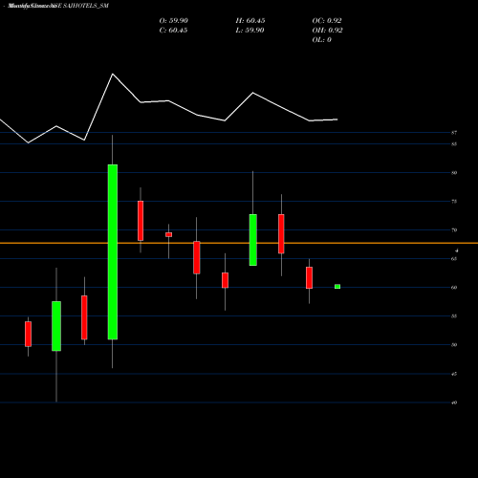Click the first red candle on the left
Viewport: 478px width, 478px height.
coord(28,334)
